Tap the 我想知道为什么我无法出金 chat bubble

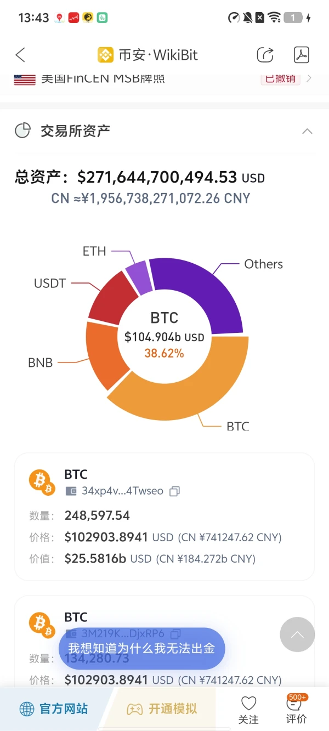142,648
